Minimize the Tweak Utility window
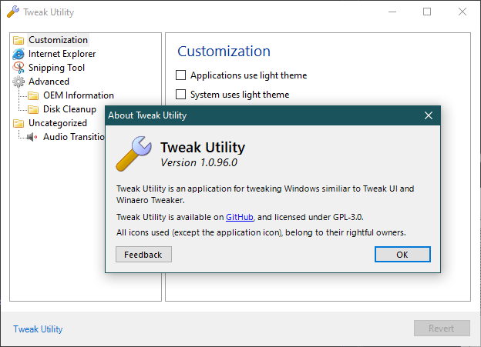Image resolution: width=481 pixels, height=347 pixels. coord(392,12)
